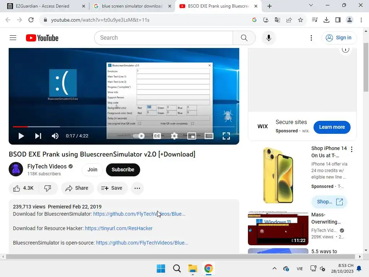The height and width of the screenshot is (277, 369).
Task: Play the video
Action: click(21, 136)
